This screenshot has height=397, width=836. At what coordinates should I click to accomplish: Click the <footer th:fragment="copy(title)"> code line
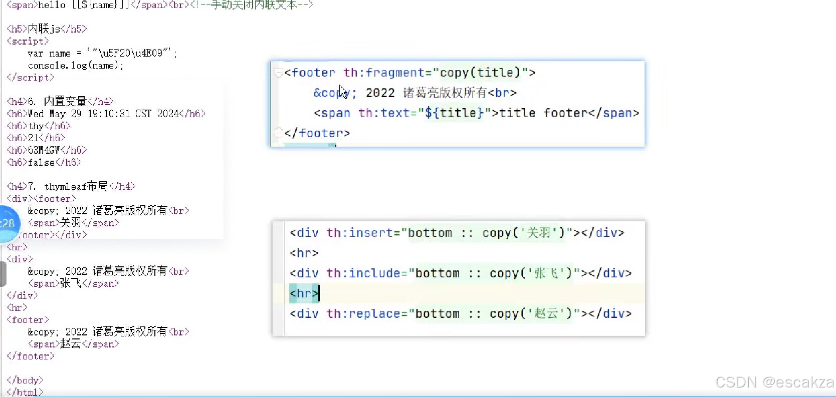tap(409, 73)
